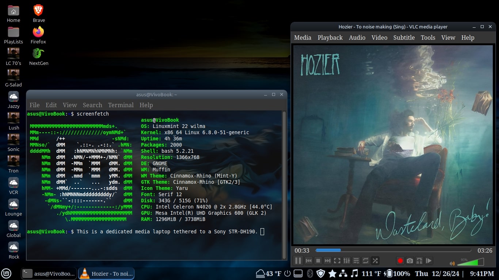Open extended settings equalizer icon
499x280 pixels.
347,261
